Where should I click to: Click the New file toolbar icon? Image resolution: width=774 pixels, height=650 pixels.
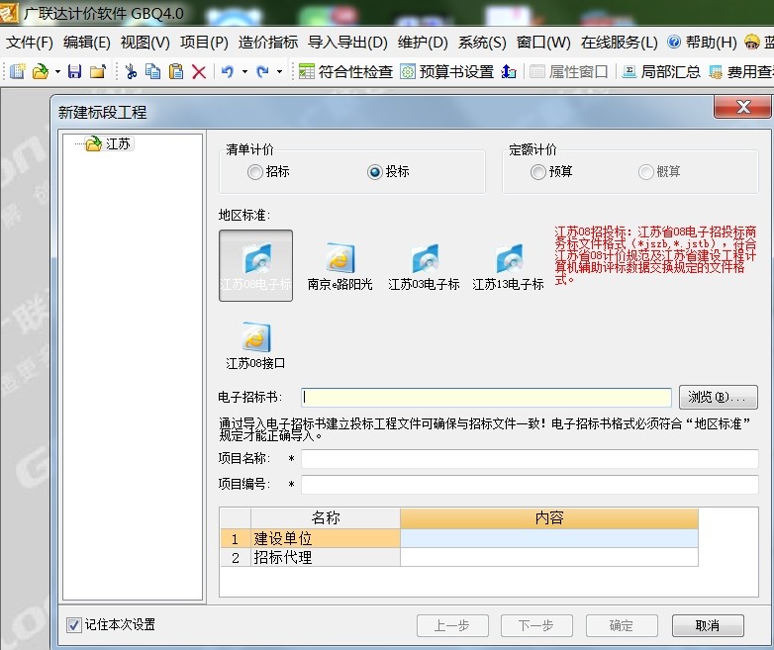click(17, 71)
